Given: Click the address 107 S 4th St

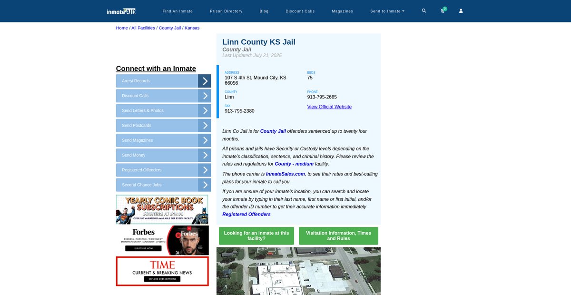Looking at the screenshot, I should pyautogui.click(x=256, y=80).
